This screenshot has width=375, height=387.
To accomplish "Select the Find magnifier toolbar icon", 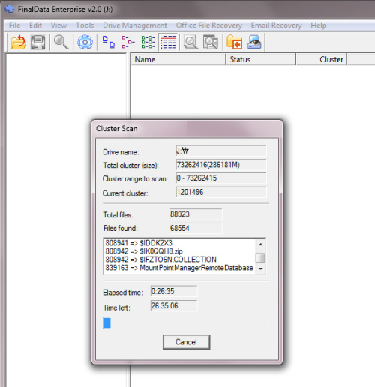I will coord(61,42).
